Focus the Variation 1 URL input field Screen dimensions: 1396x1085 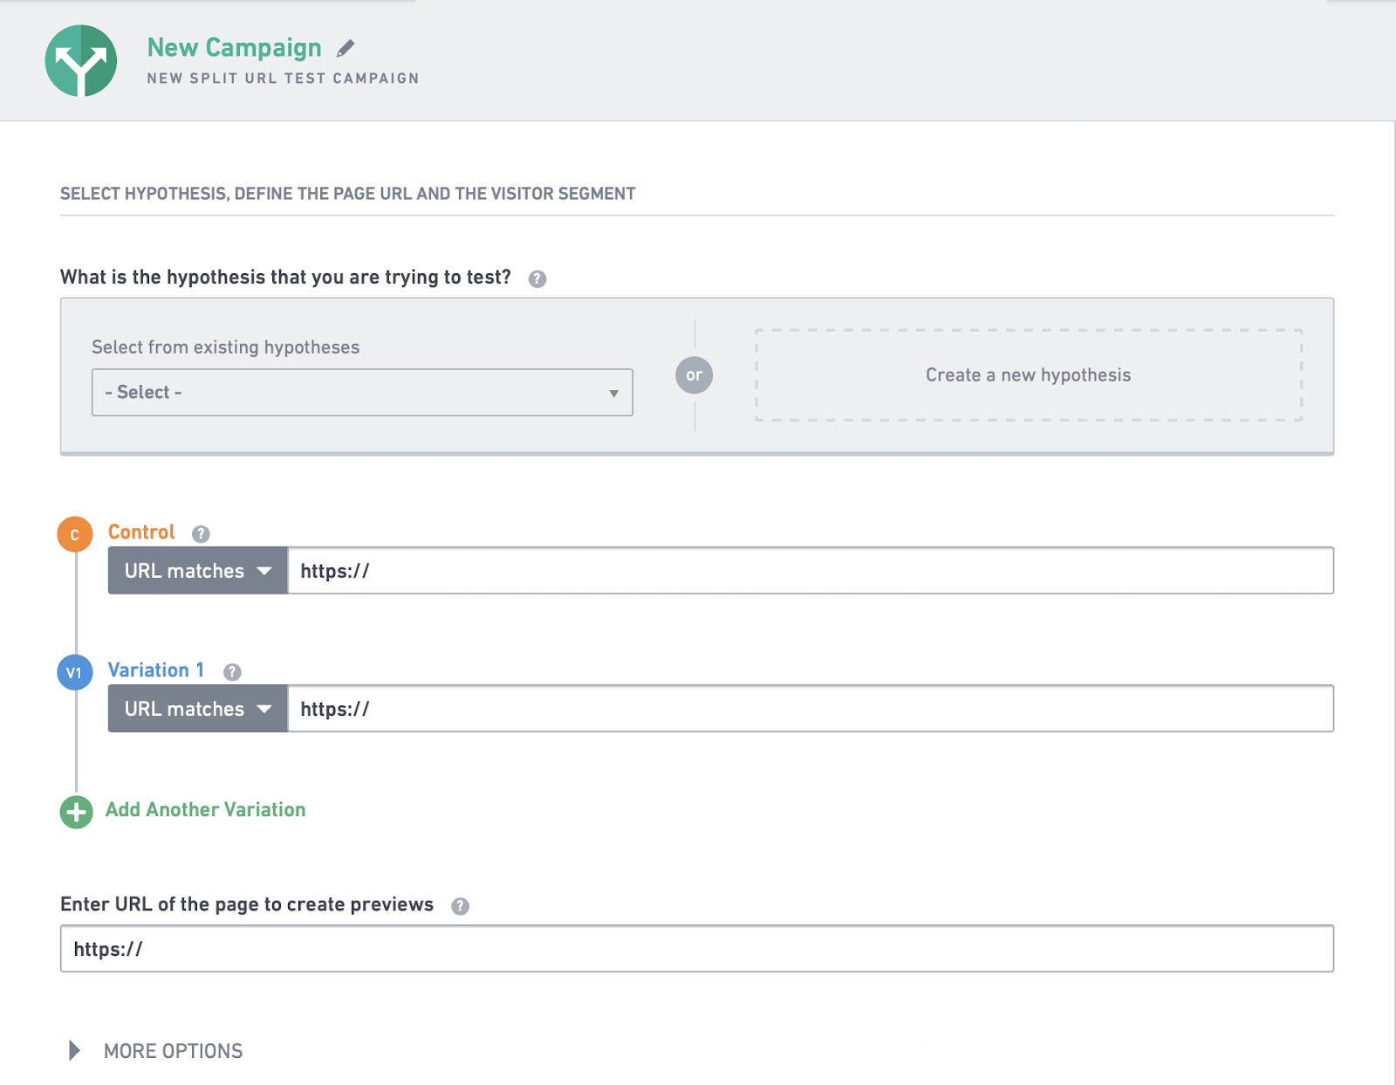(811, 709)
